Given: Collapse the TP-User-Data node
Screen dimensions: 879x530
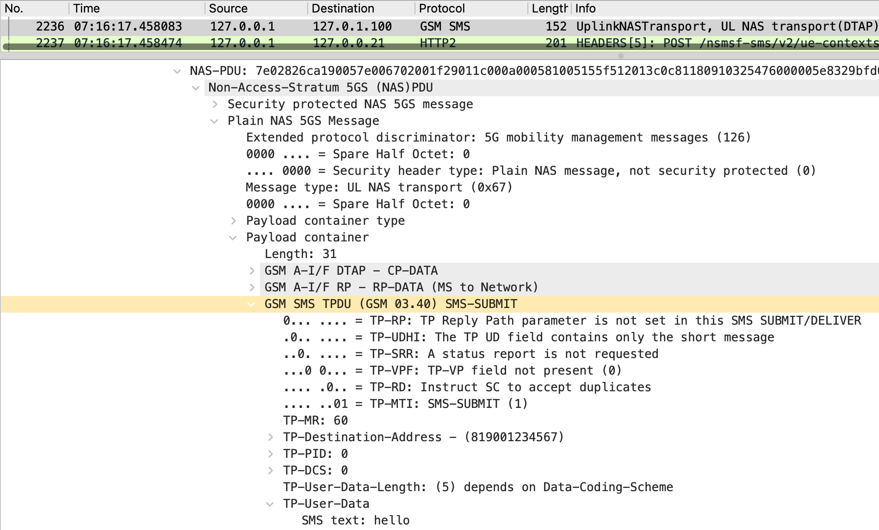Looking at the screenshot, I should tap(270, 504).
